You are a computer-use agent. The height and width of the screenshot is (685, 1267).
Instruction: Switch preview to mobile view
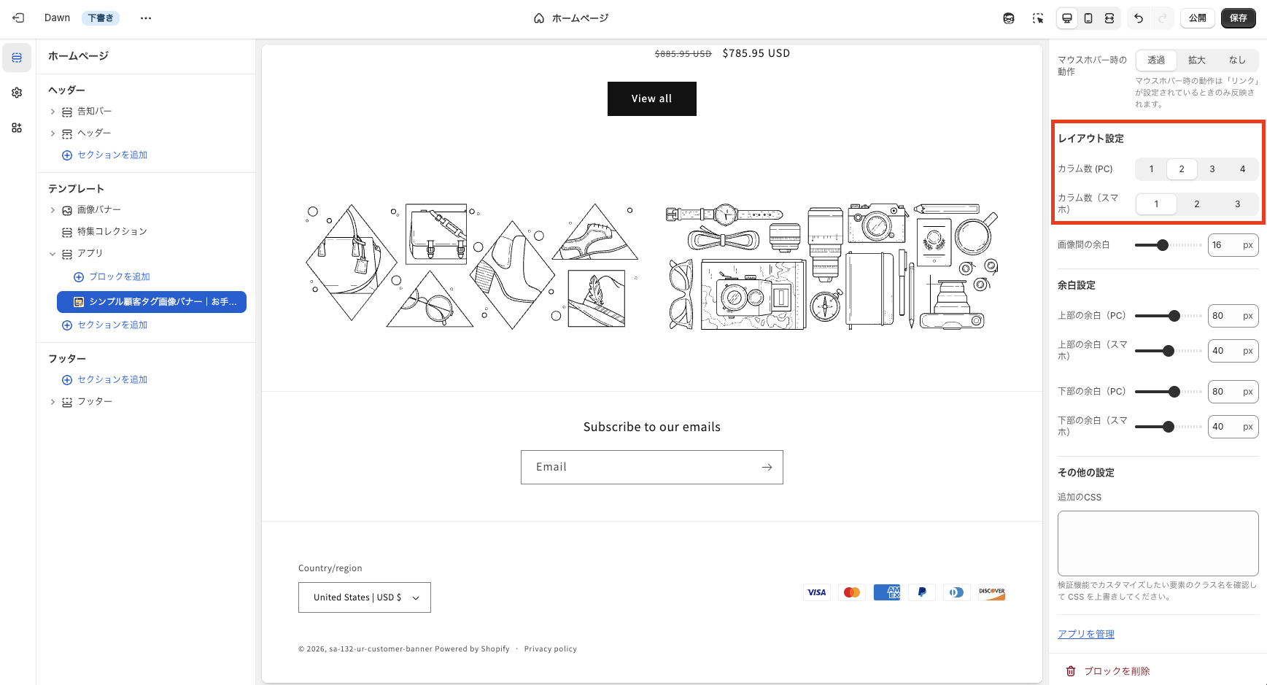tap(1088, 18)
